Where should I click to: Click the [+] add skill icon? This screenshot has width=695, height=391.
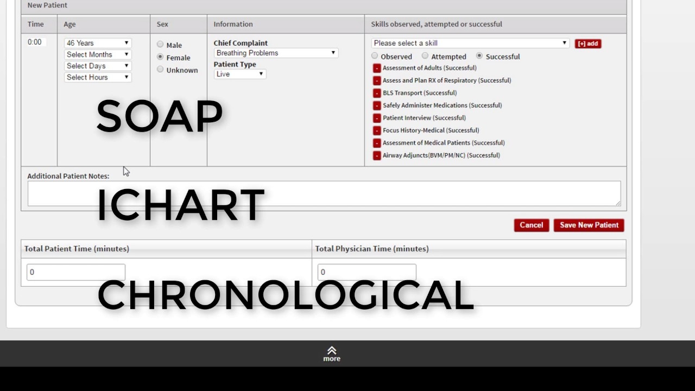(x=588, y=43)
